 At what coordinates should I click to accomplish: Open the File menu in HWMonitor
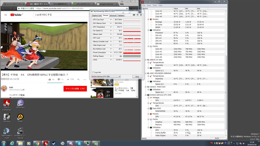pyautogui.click(x=144, y=6)
